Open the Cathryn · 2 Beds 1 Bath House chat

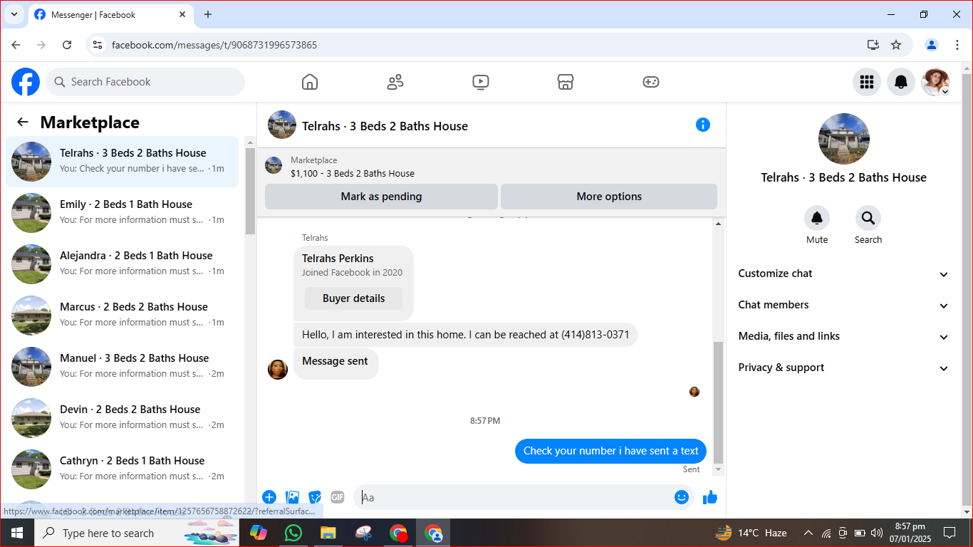tap(123, 469)
